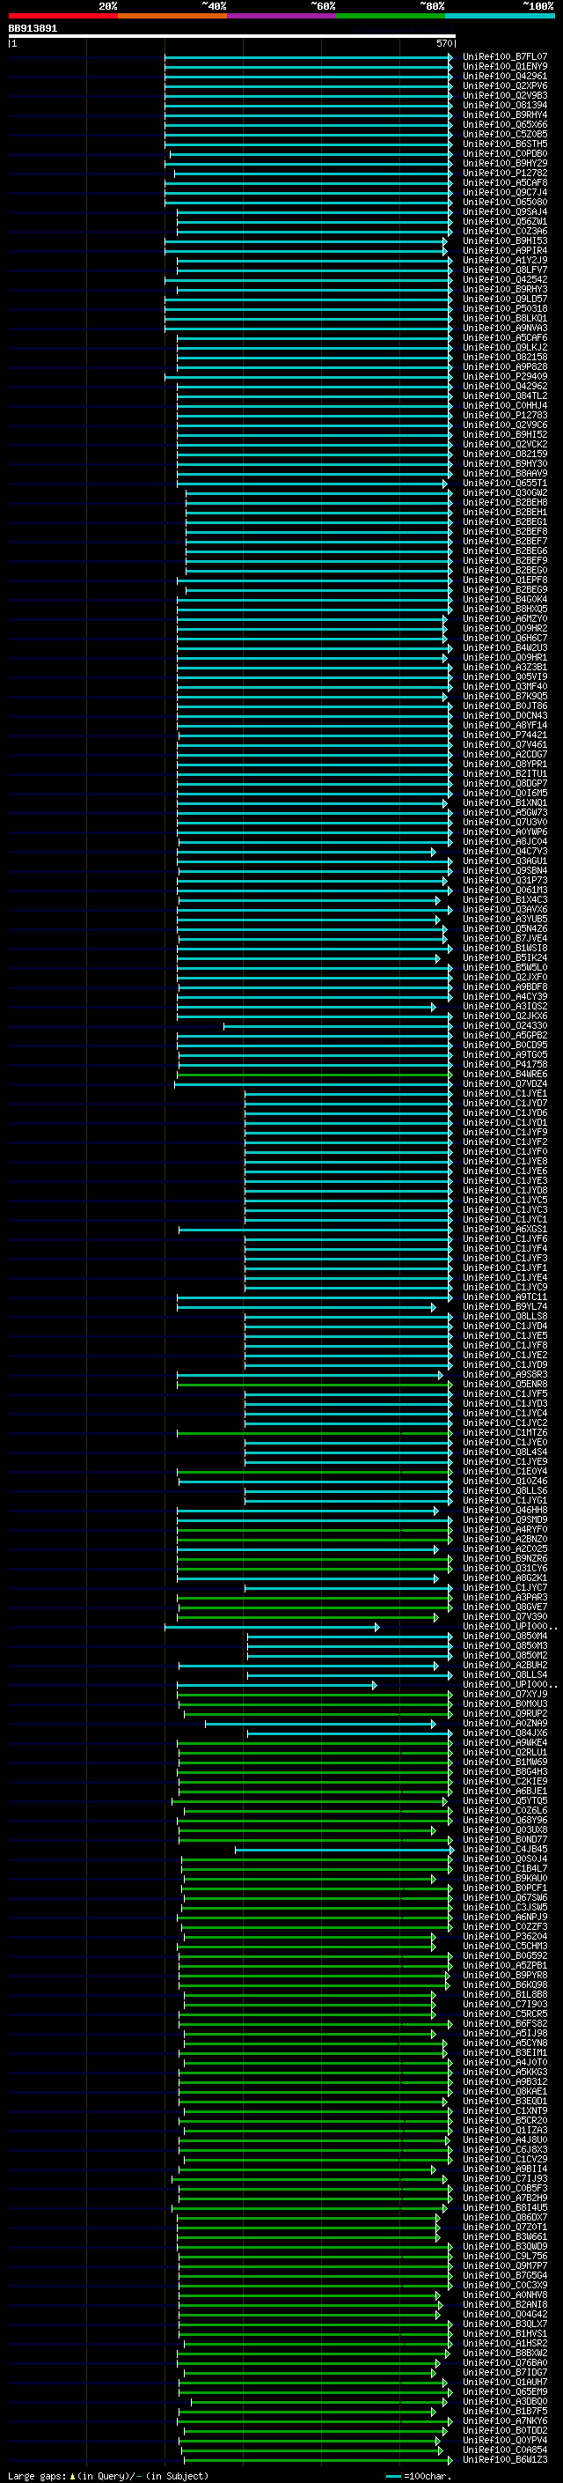Image resolution: width=563 pixels, height=2483 pixels.
Task: Open the UniRef100_P29409 hit
Action: pyautogui.click(x=505, y=377)
